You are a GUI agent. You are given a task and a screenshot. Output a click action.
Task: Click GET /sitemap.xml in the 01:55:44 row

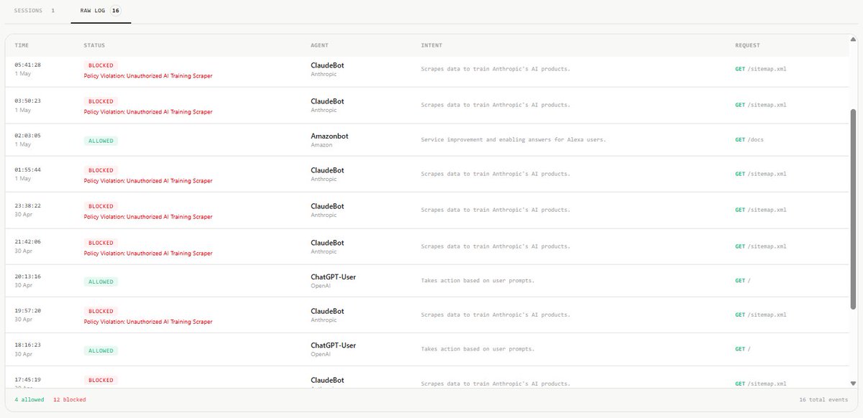pyautogui.click(x=761, y=174)
